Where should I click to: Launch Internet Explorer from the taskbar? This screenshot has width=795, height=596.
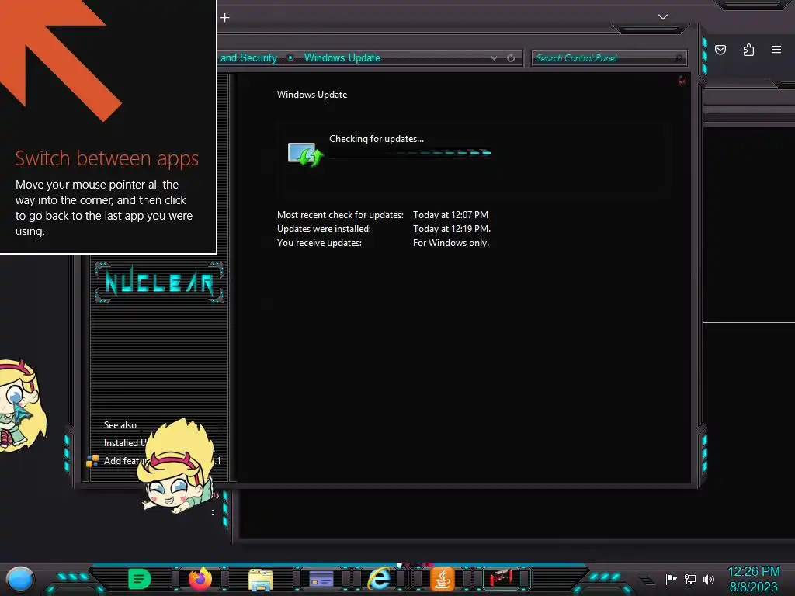pos(380,578)
